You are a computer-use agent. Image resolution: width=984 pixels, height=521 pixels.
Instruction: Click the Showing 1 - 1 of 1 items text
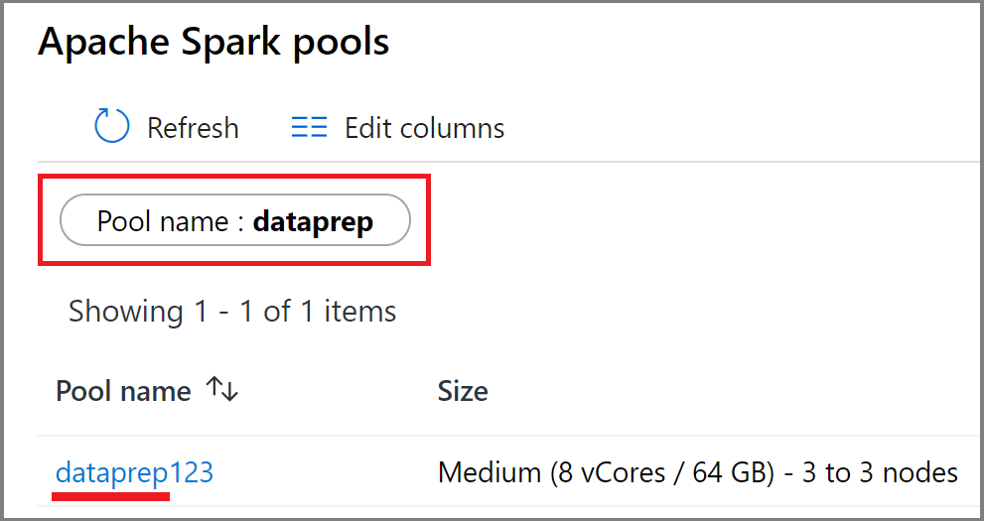point(232,311)
